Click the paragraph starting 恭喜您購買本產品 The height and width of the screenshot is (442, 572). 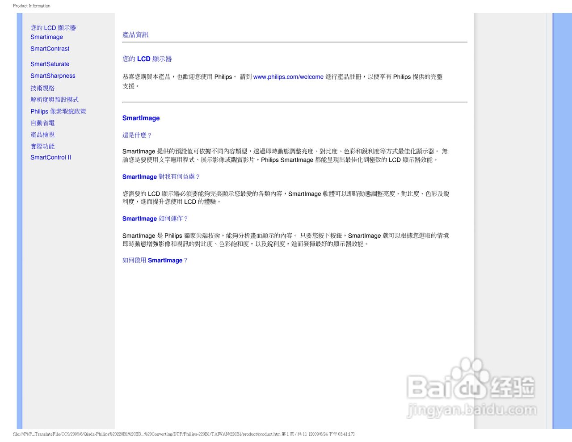(x=282, y=81)
